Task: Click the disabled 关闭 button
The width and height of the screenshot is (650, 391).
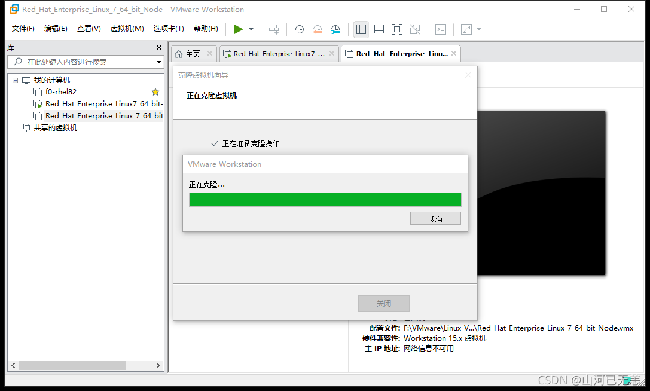Action: point(383,304)
